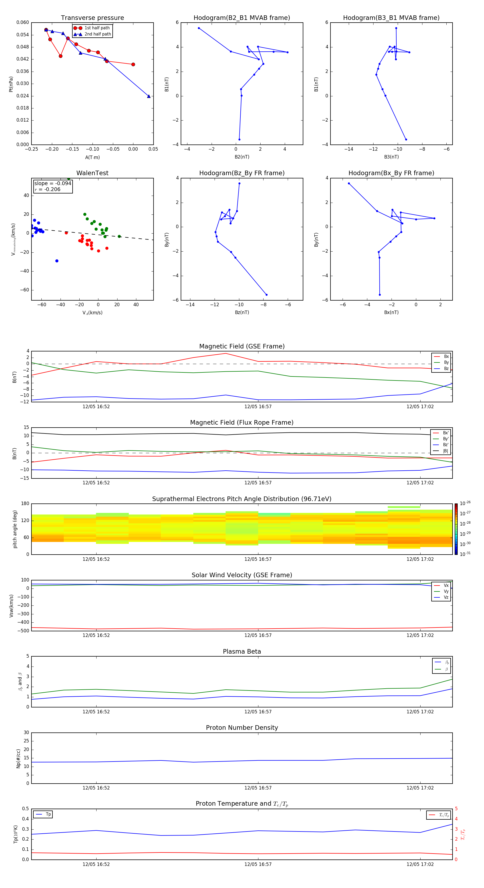The image size is (484, 888).
Task: Click the 'Magnetic Field (GSE Frame)' title
Action: (242, 346)
